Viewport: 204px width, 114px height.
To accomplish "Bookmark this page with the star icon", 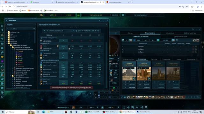I will pos(187,7).
